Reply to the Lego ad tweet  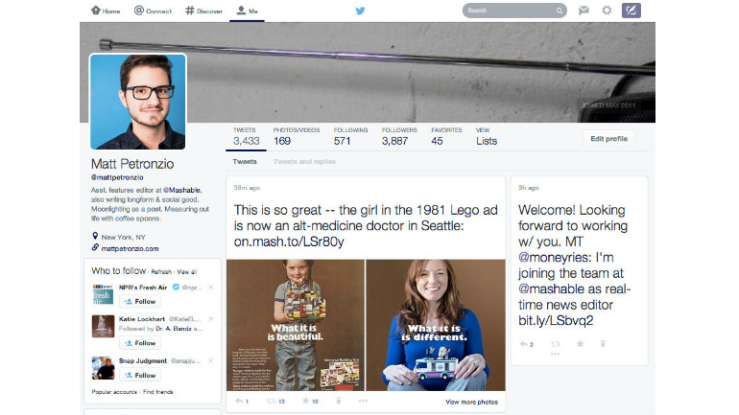pyautogui.click(x=240, y=402)
